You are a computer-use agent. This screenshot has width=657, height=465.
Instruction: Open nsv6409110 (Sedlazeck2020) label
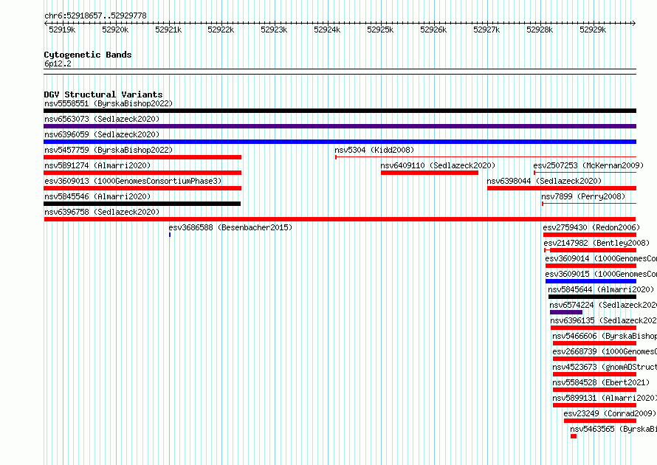point(438,165)
